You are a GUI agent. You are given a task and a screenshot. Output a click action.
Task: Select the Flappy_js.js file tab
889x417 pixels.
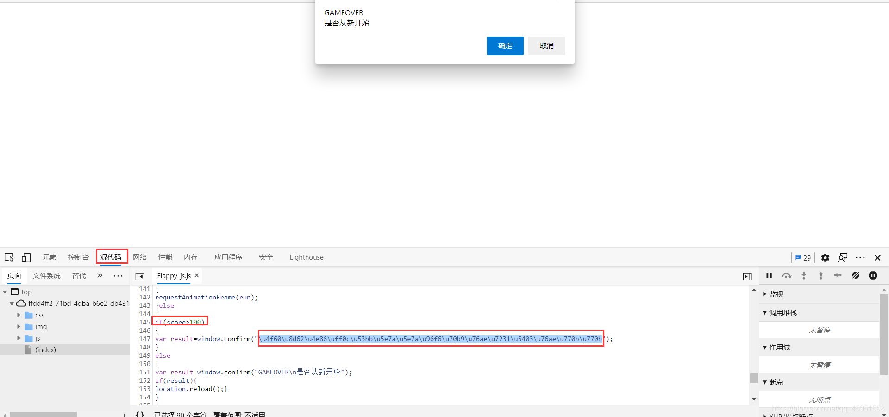(174, 276)
